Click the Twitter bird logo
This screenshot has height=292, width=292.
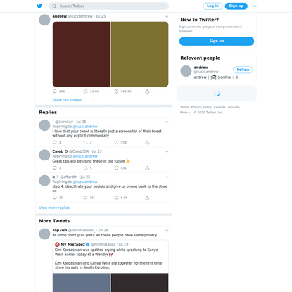click(39, 6)
